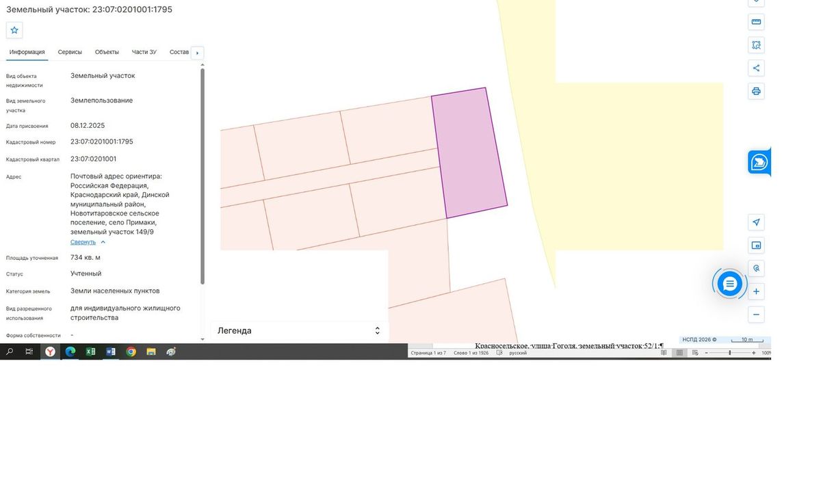The image size is (821, 493).
Task: Print the map using printer icon
Action: click(x=756, y=91)
